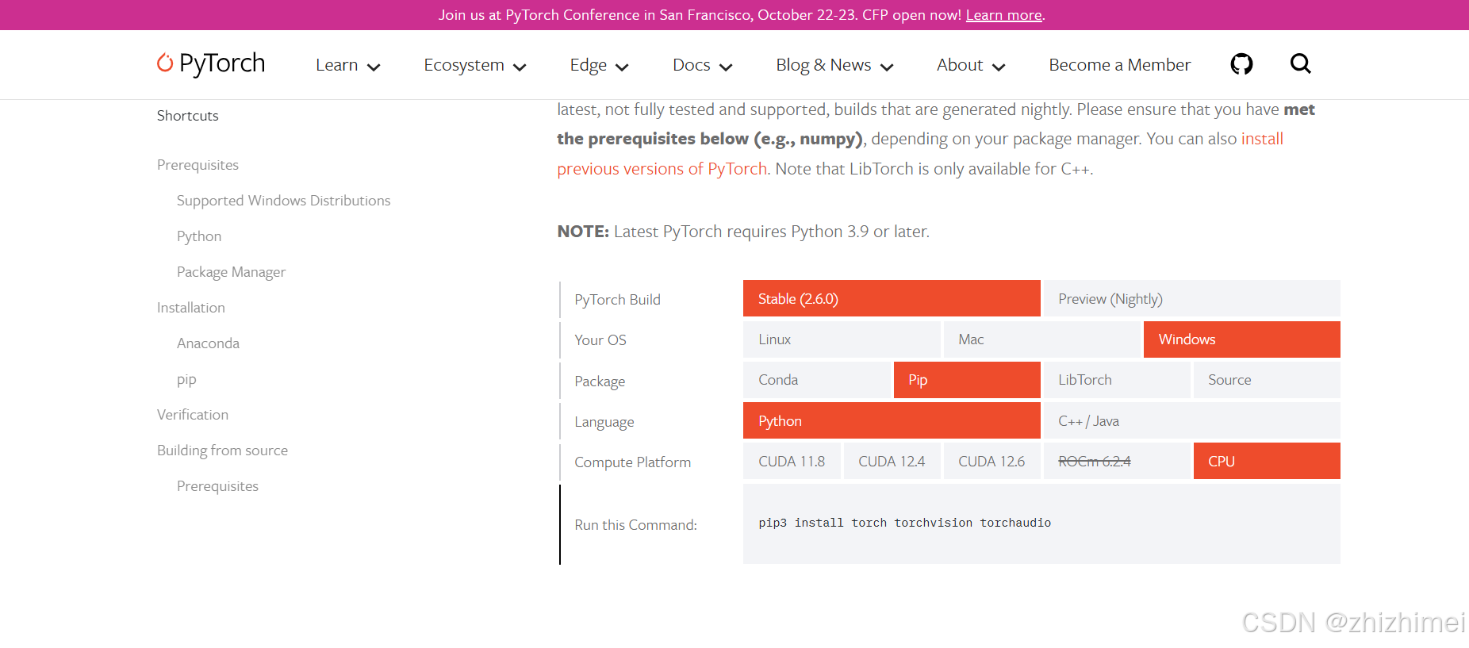The image size is (1469, 648).
Task: Choose Linux as your OS
Action: coord(842,339)
